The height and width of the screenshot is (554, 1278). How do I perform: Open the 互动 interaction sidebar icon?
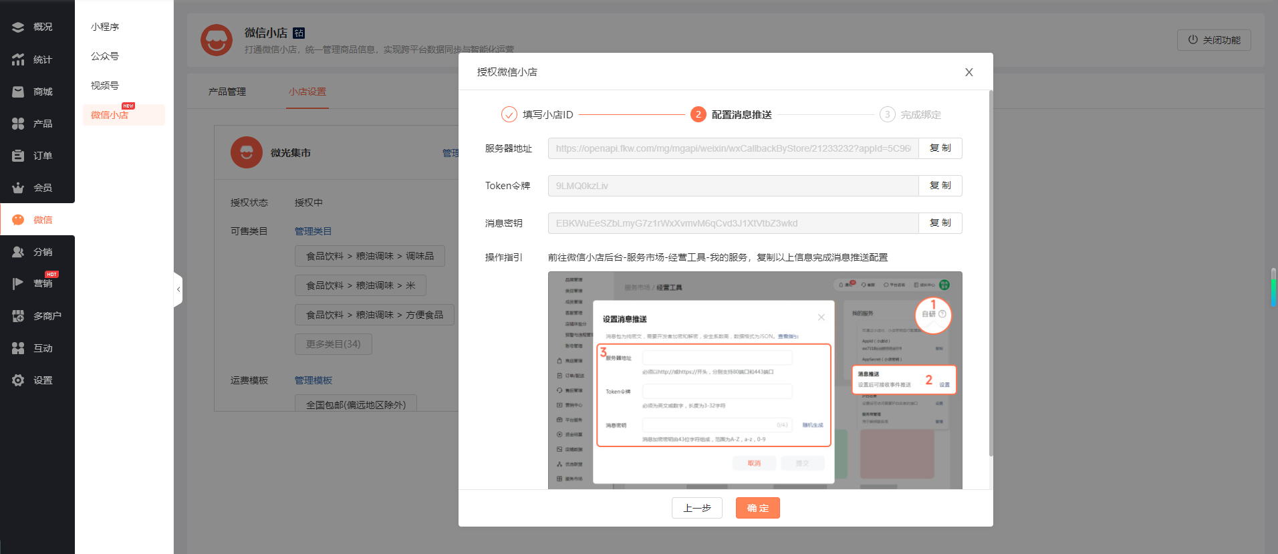[x=18, y=348]
